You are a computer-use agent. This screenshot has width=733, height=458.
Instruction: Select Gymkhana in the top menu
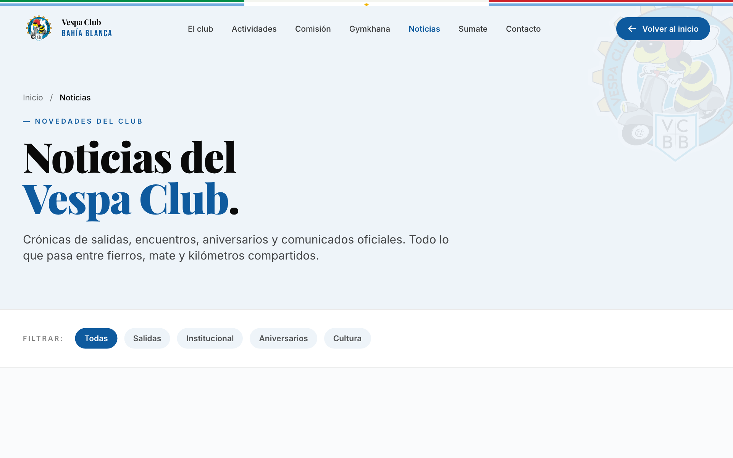370,29
